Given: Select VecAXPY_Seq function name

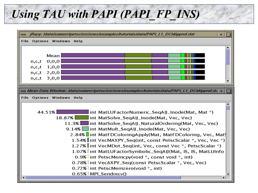Looking at the screenshot, I should tap(148, 163).
